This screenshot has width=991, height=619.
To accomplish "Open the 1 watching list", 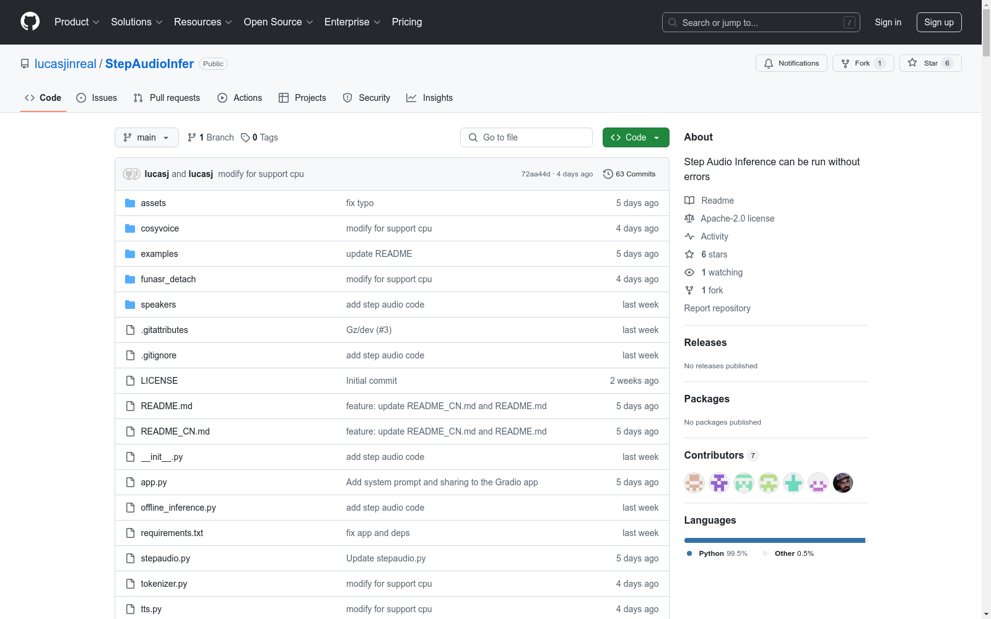I will pyautogui.click(x=722, y=272).
